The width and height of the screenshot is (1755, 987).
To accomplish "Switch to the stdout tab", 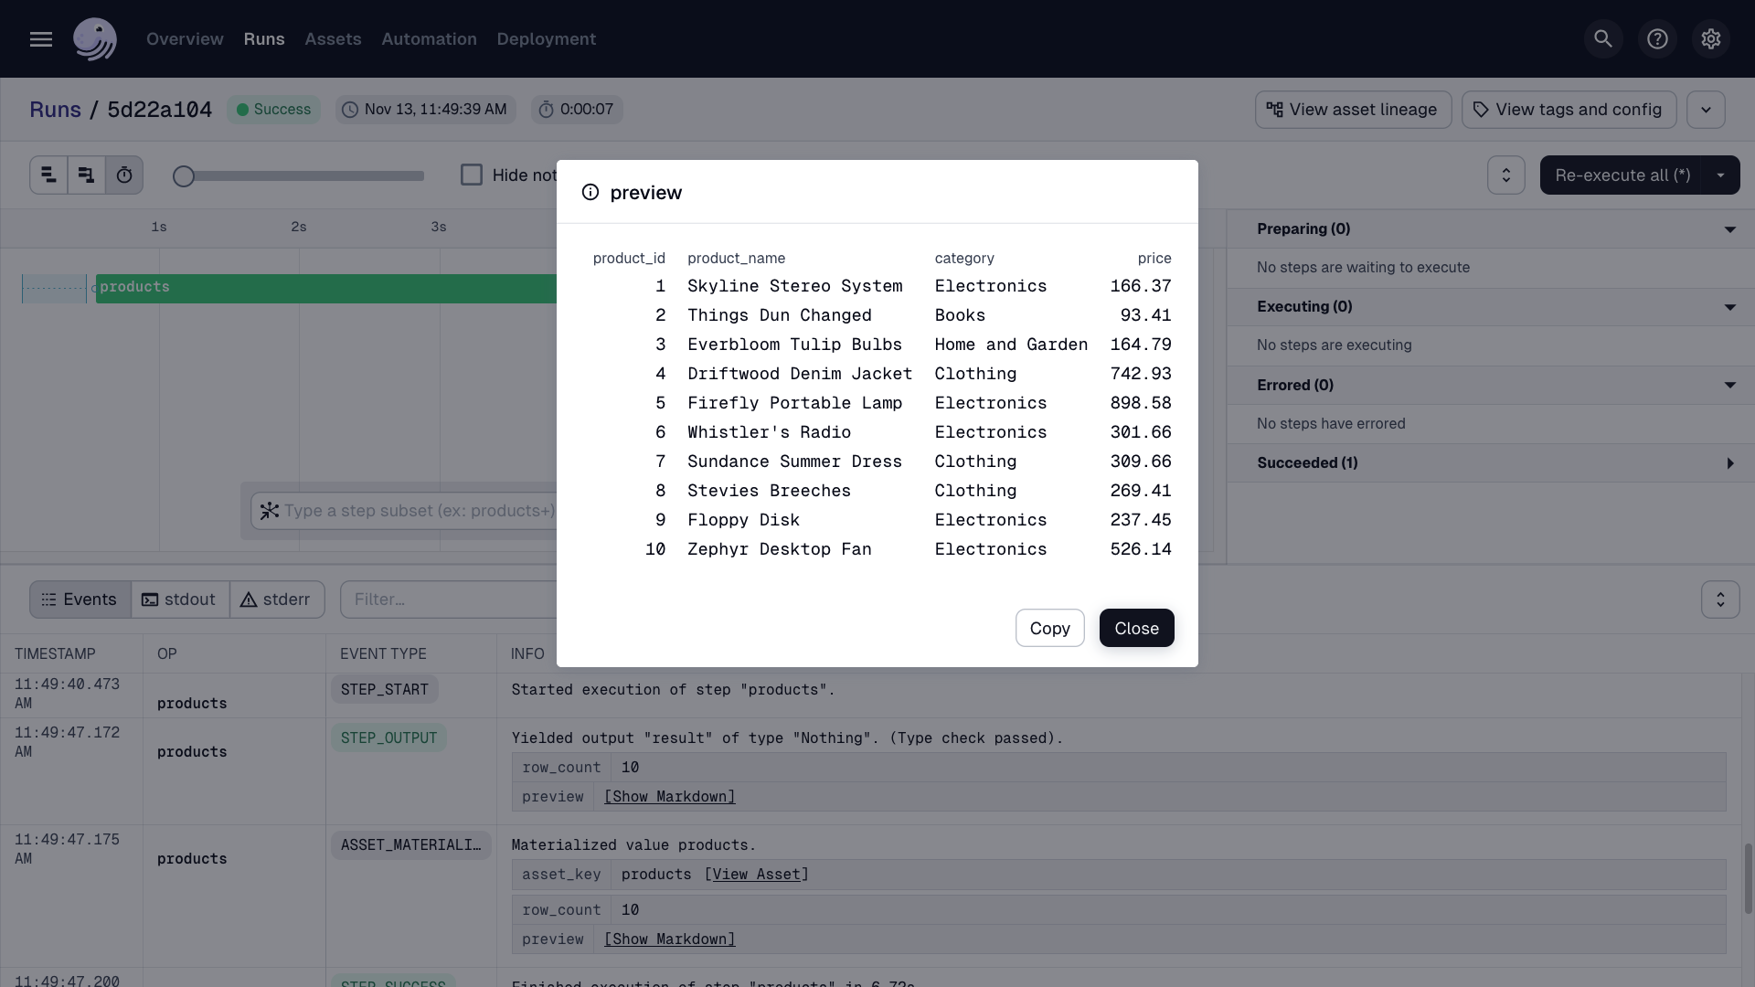I will tap(180, 600).
